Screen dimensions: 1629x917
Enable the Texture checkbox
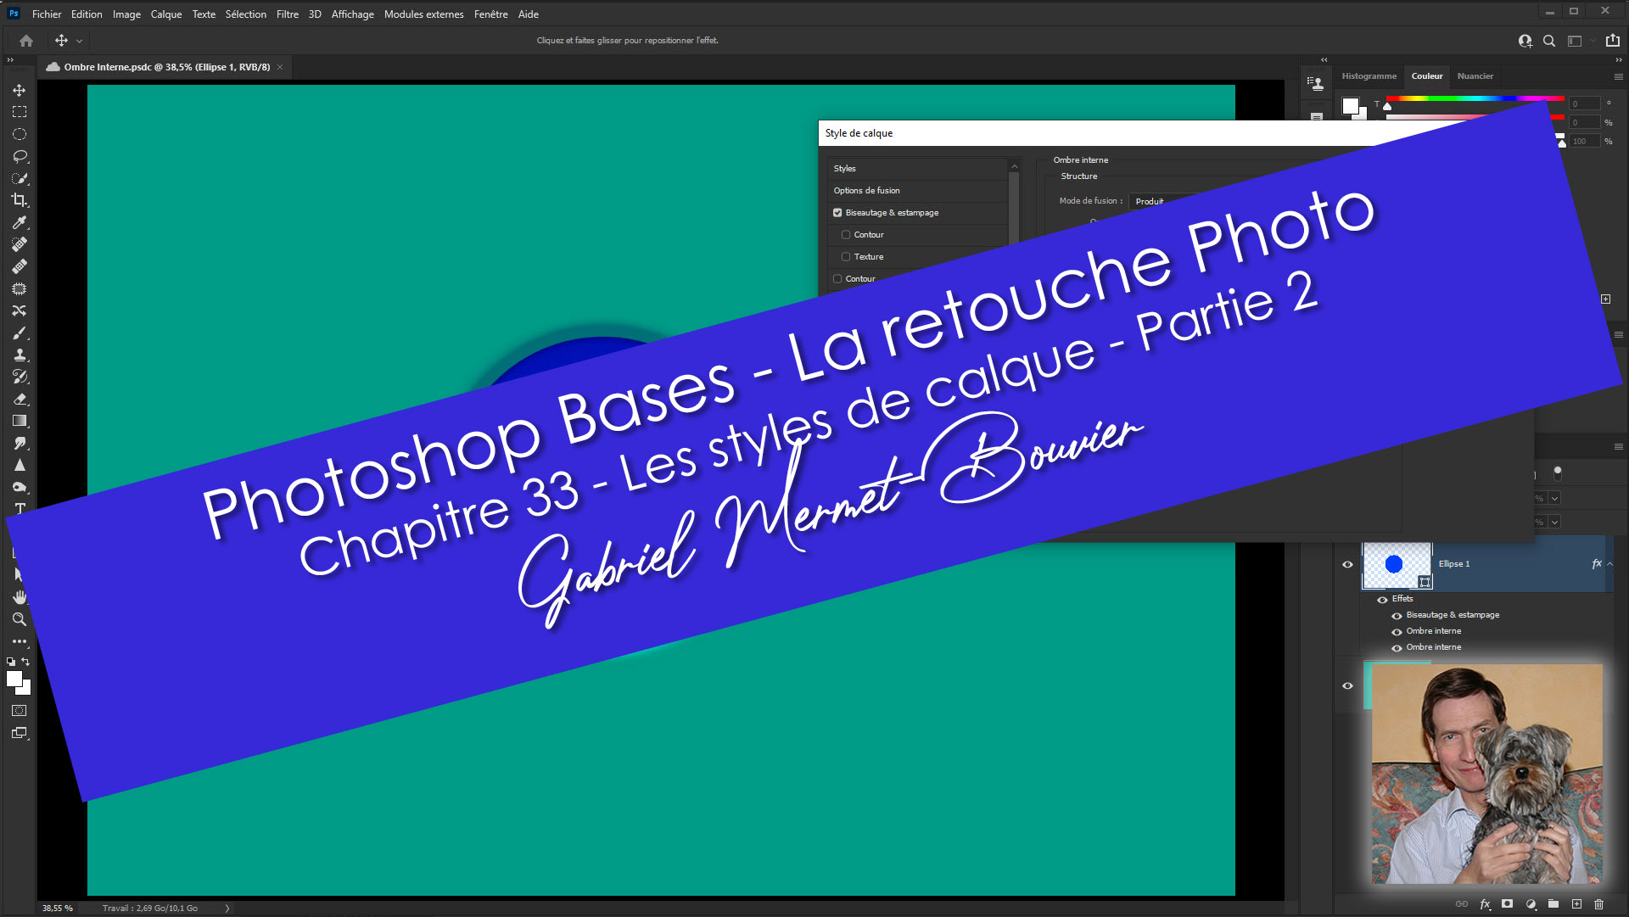point(846,257)
